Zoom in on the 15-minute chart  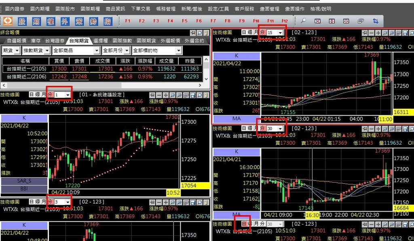pyautogui.click(x=392, y=33)
